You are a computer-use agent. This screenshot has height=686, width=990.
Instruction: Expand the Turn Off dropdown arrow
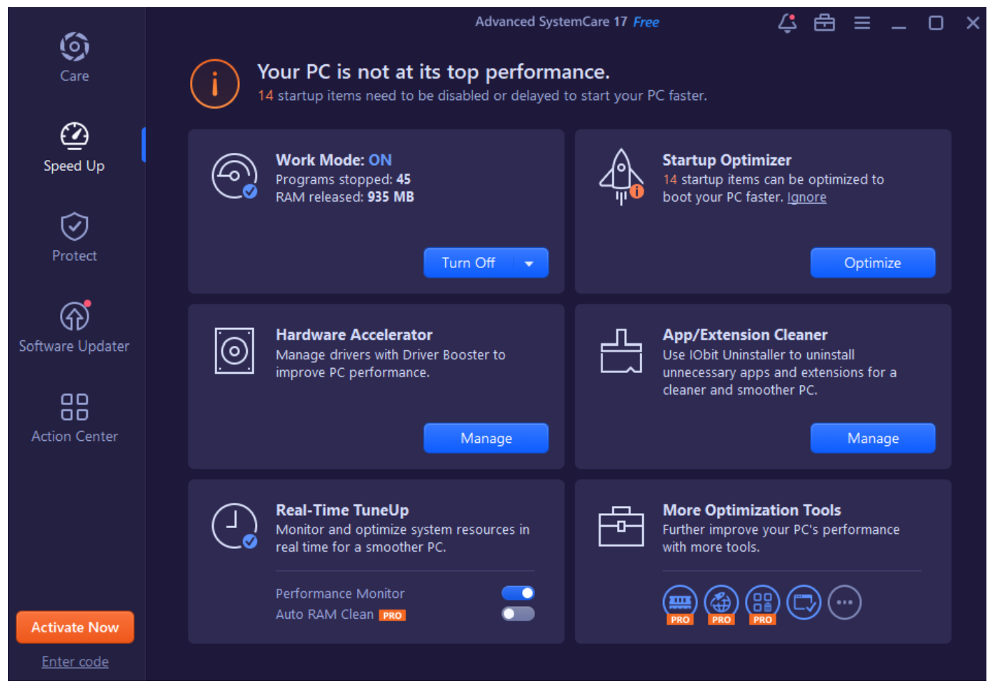tap(529, 263)
